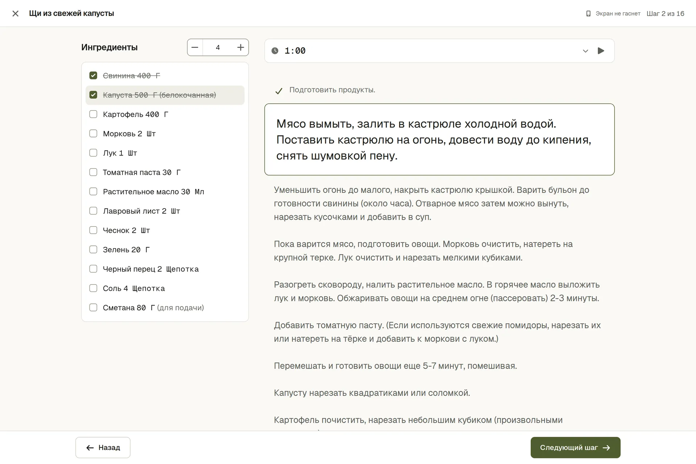The height and width of the screenshot is (464, 696).
Task: Click the checkmark beside Подготовить продукты
Action: (278, 91)
